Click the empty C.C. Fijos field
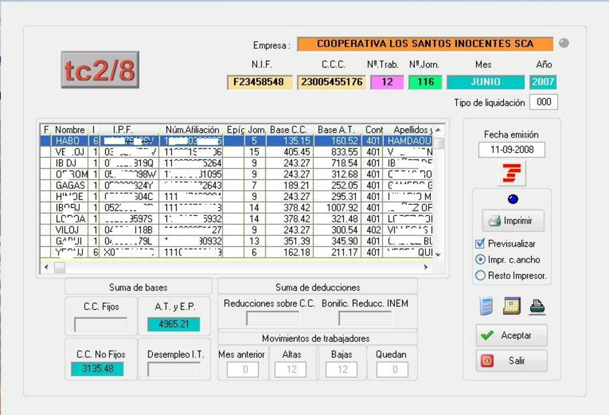The width and height of the screenshot is (609, 415). point(101,324)
